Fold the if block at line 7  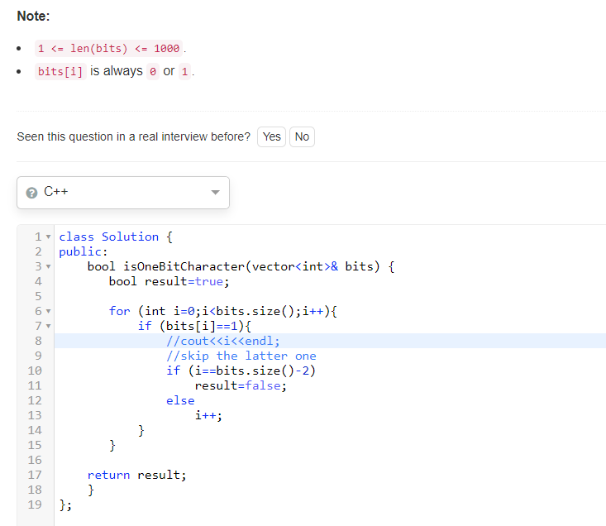point(48,326)
